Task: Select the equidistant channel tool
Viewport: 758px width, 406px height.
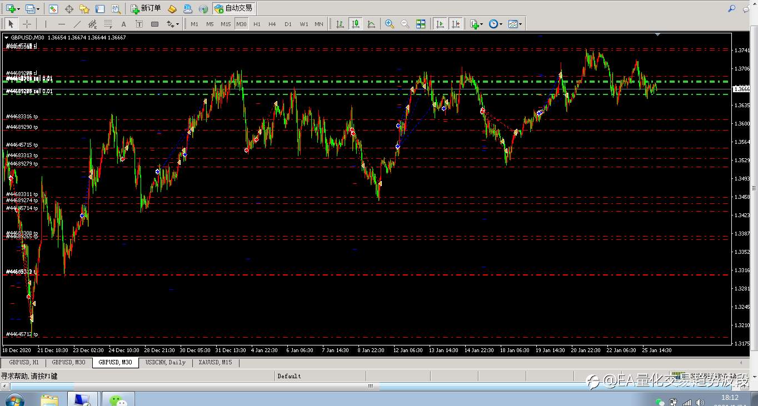Action: pyautogui.click(x=93, y=24)
